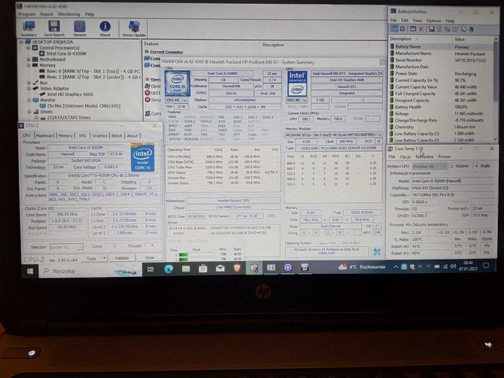Open the notification center icon
This screenshot has width=504, height=378.
[x=486, y=266]
